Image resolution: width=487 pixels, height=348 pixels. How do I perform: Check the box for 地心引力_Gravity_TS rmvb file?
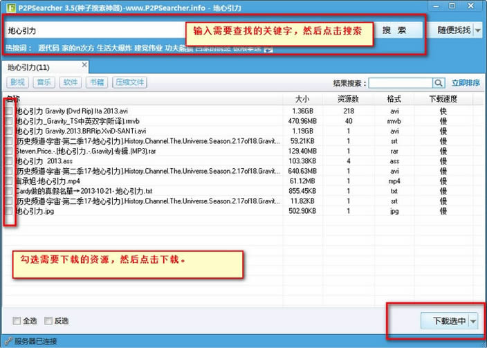pos(9,121)
